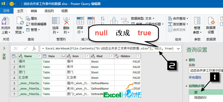
Task: Click the Keep Rows (保留行) icon
Action: coord(80,21)
